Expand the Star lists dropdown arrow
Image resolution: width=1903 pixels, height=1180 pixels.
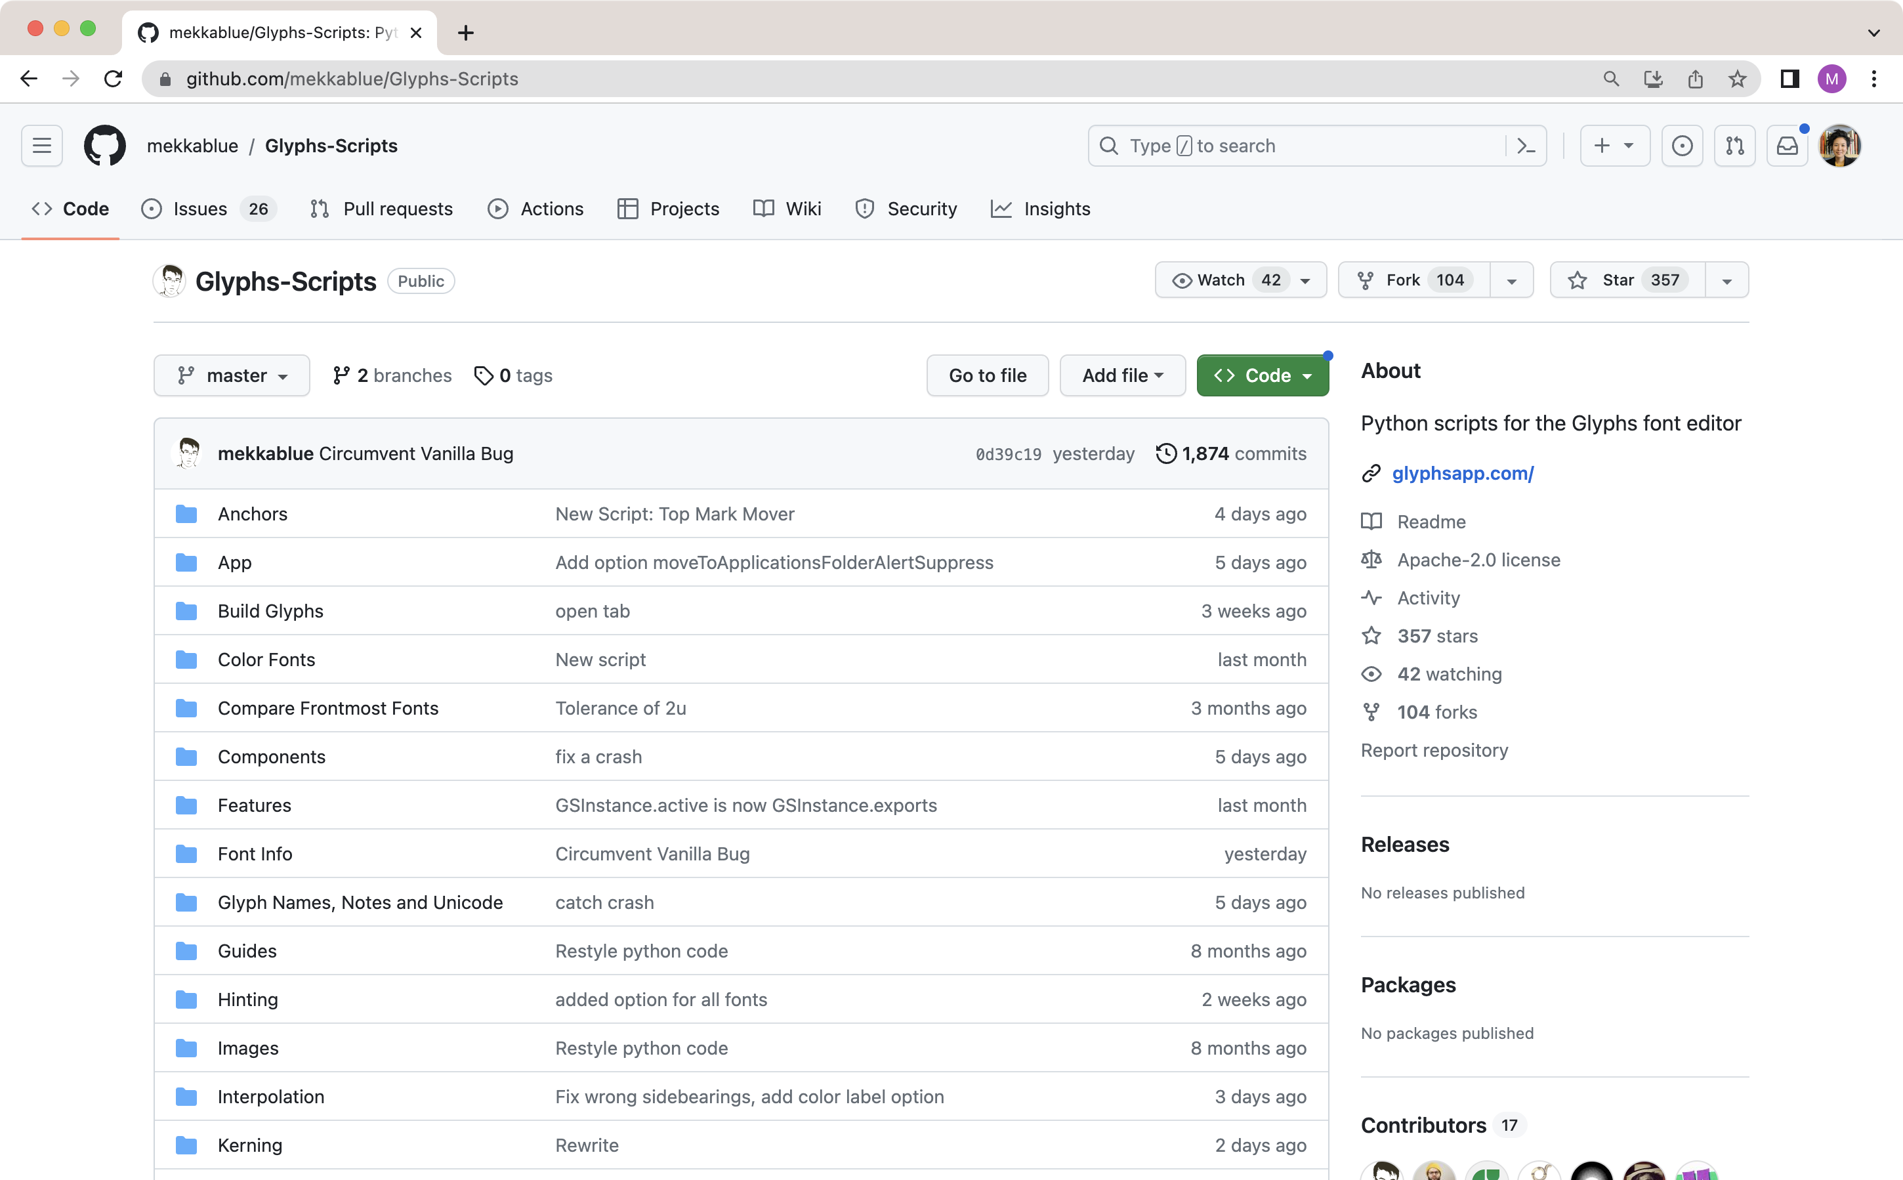point(1726,280)
